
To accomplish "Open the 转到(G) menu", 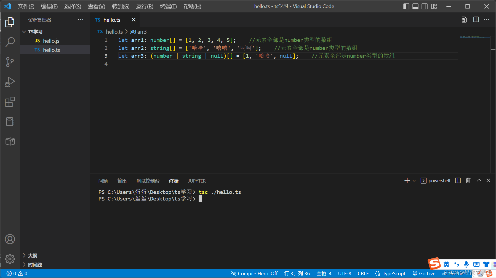I will (121, 6).
